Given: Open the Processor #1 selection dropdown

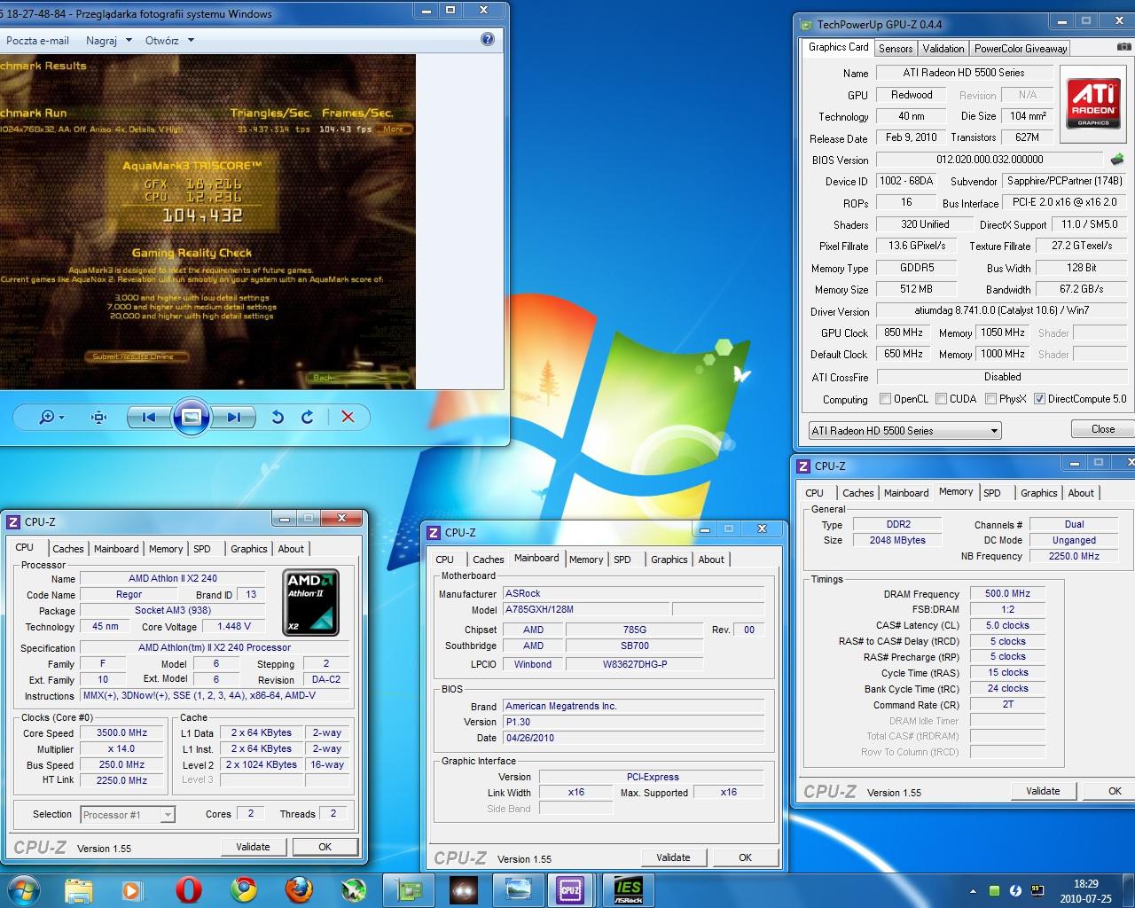Looking at the screenshot, I should (128, 814).
